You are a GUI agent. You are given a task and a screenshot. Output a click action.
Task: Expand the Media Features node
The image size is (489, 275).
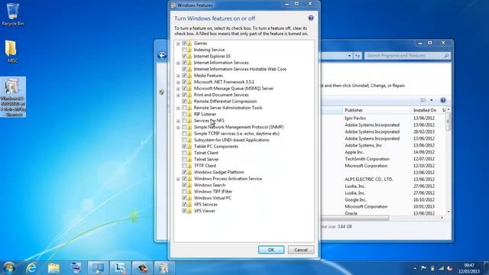pyautogui.click(x=178, y=76)
